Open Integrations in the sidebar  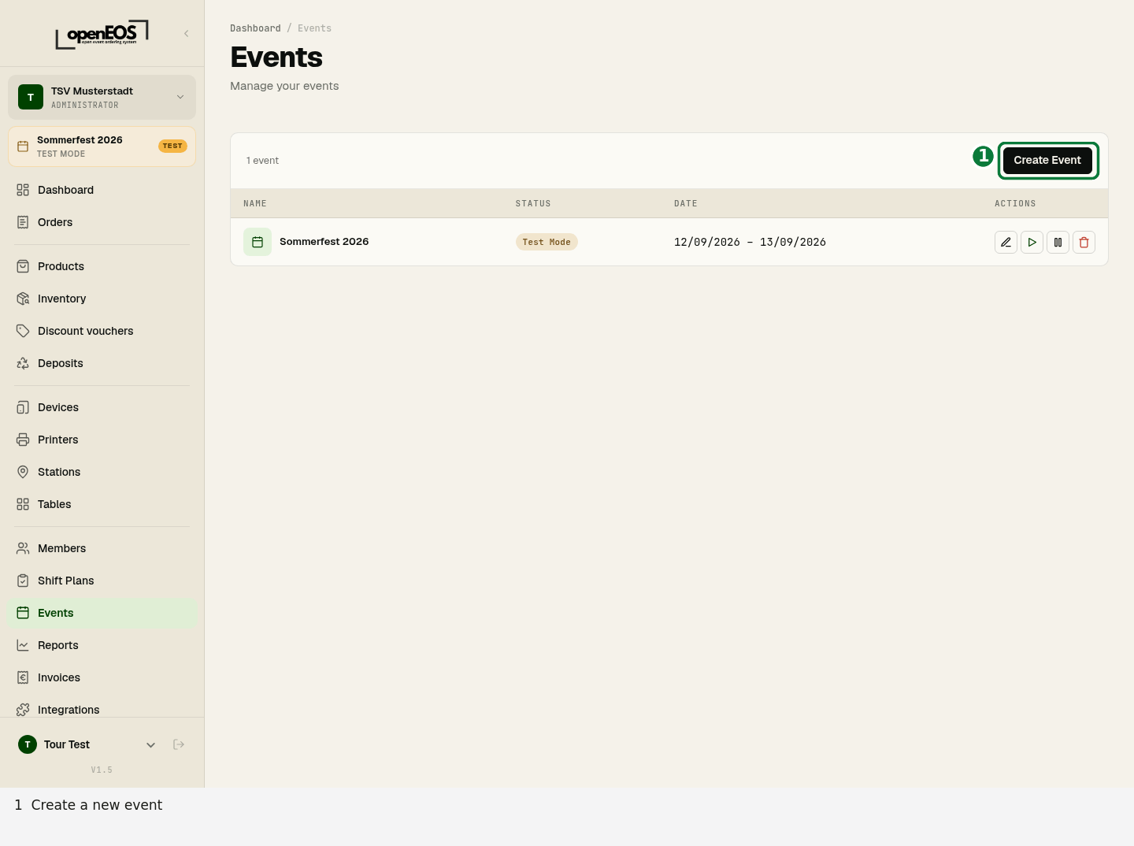click(x=102, y=709)
